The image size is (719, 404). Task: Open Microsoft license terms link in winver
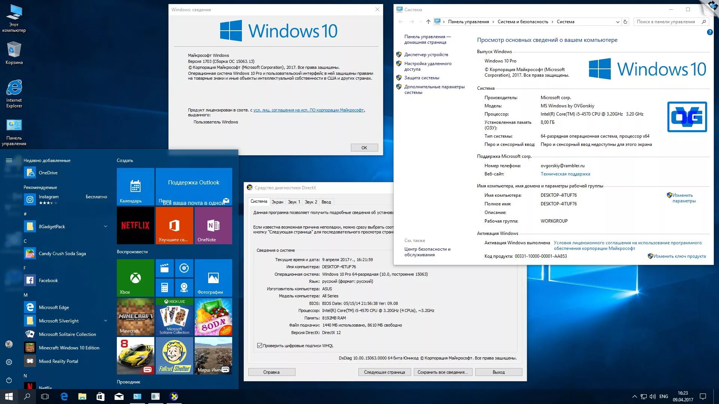pos(309,110)
